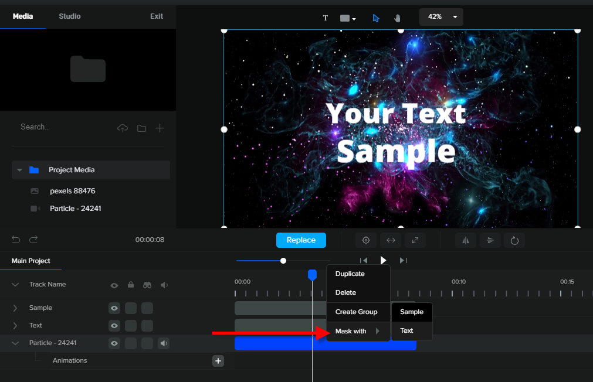Toggle lock box on the Text track
Image resolution: width=593 pixels, height=382 pixels.
130,326
